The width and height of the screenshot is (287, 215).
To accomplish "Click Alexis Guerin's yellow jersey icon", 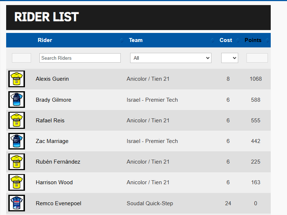I will pos(17,79).
